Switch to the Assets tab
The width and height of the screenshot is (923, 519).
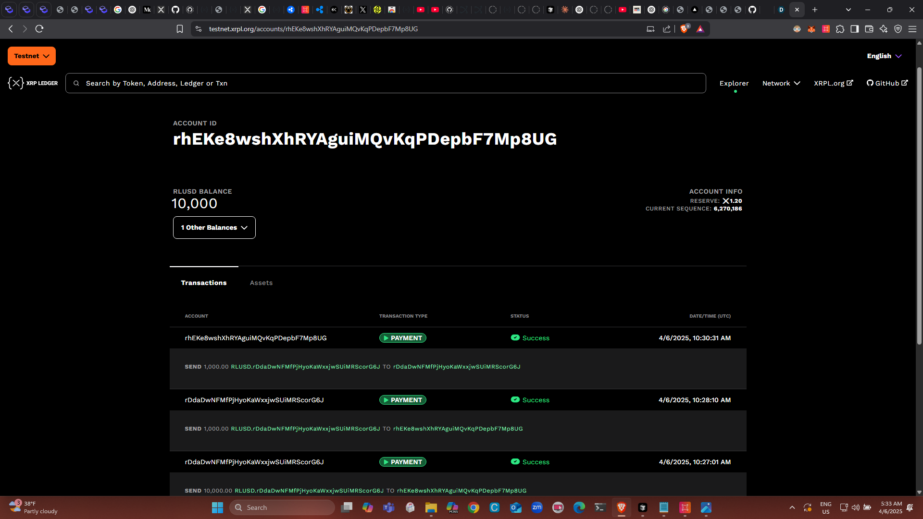261,283
